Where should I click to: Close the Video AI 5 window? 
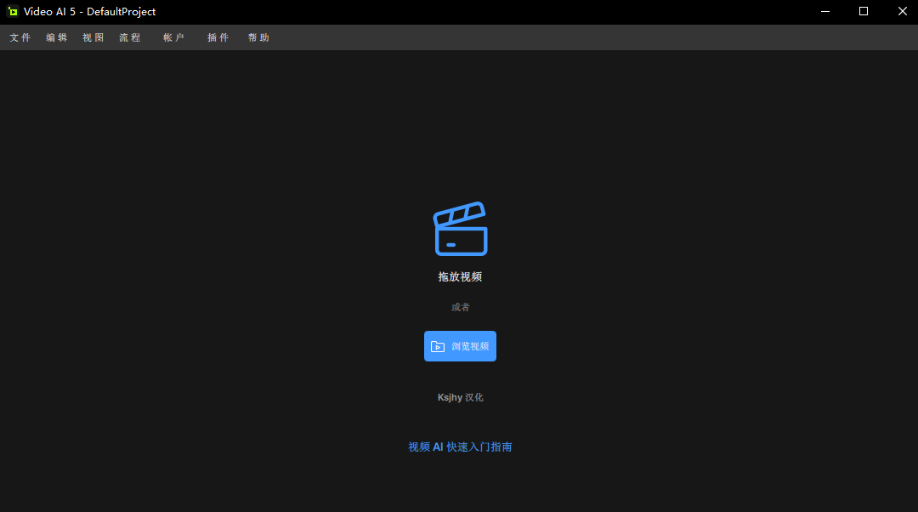tap(902, 12)
